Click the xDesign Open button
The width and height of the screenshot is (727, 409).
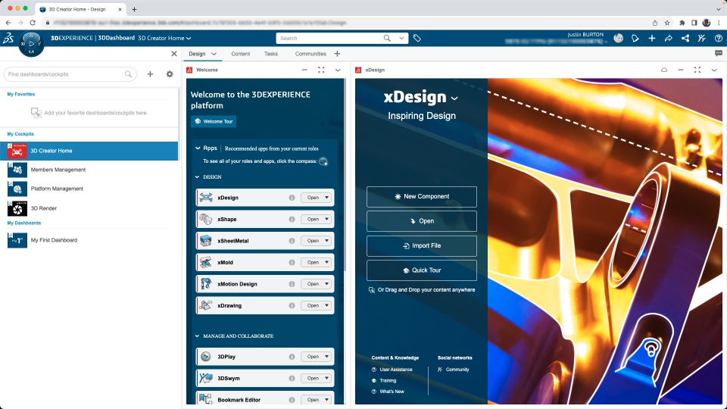point(422,221)
